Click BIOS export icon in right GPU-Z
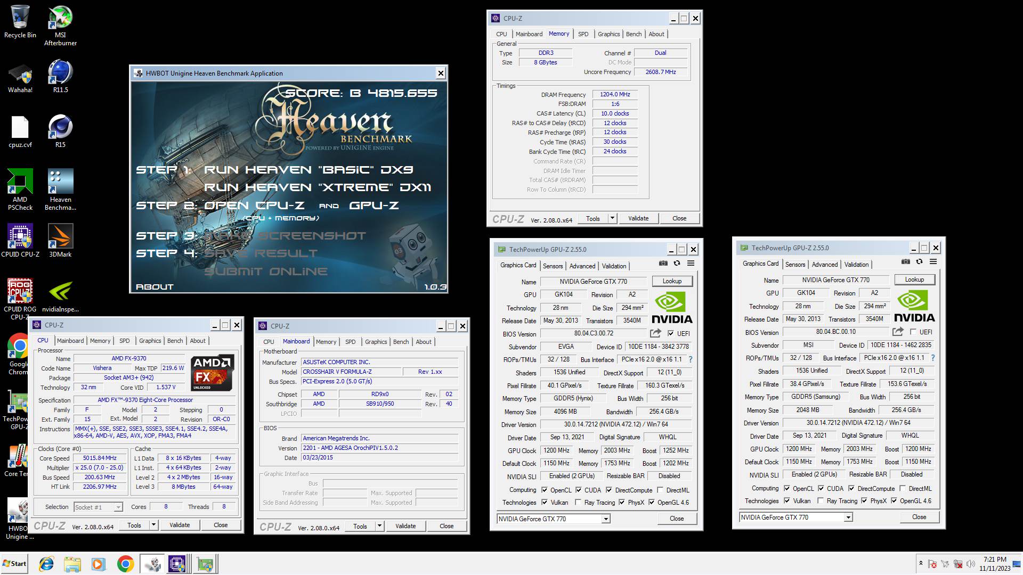 point(898,332)
